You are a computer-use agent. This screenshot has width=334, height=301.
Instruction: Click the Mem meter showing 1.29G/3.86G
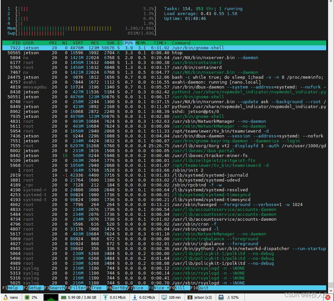click(82, 28)
